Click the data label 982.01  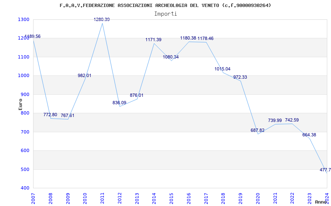tap(84, 75)
